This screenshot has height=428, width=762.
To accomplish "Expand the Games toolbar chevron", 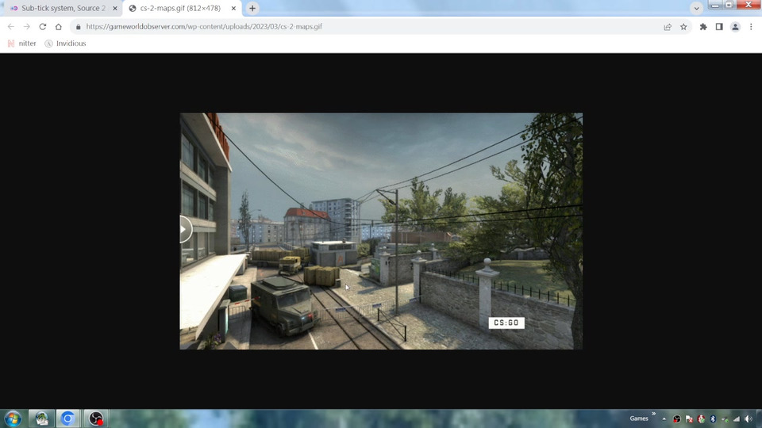I will point(653,414).
